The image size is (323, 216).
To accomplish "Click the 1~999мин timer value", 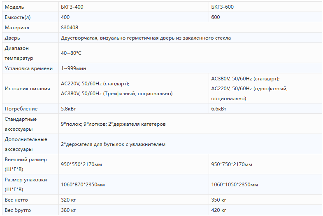I will pos(74,68).
